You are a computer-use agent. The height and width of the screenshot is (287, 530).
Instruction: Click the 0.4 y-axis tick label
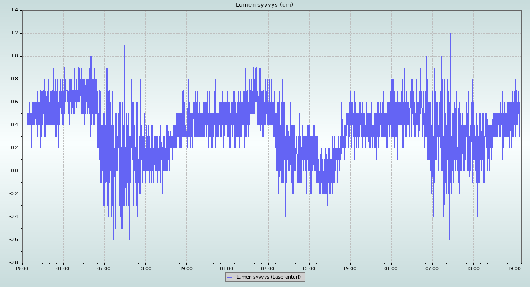pyautogui.click(x=14, y=125)
